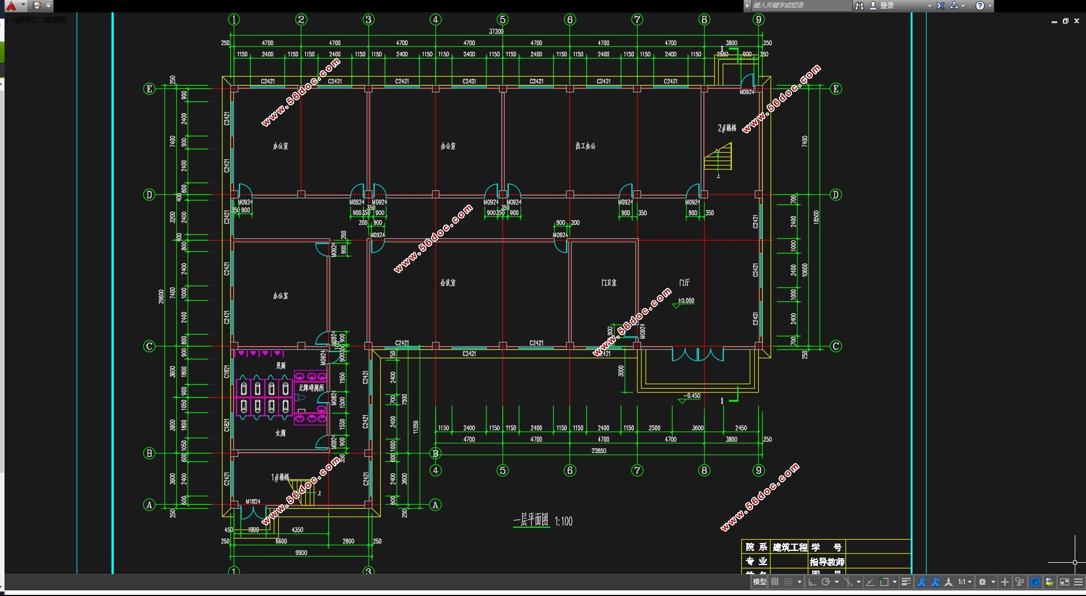Image resolution: width=1086 pixels, height=596 pixels.
Task: Toggle the show annotation objects icon
Action: [922, 582]
